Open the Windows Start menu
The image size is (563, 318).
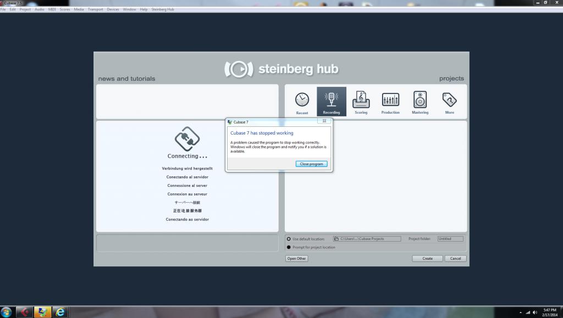click(x=6, y=312)
